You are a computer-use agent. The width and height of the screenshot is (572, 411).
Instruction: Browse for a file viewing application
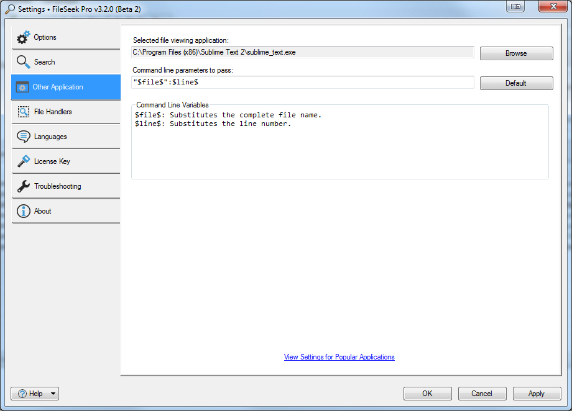coord(516,53)
